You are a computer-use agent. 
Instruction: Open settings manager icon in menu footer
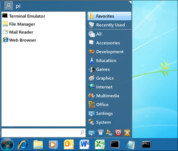pyautogui.click(x=91, y=133)
